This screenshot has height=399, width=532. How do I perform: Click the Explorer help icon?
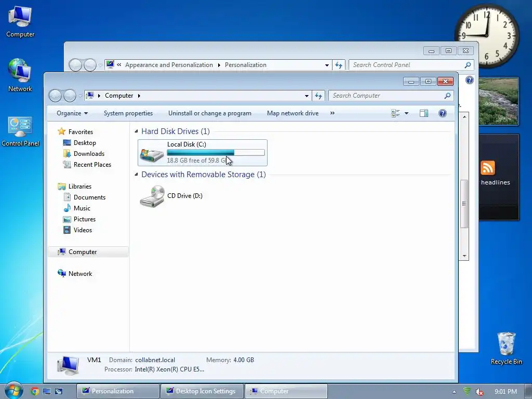[443, 113]
